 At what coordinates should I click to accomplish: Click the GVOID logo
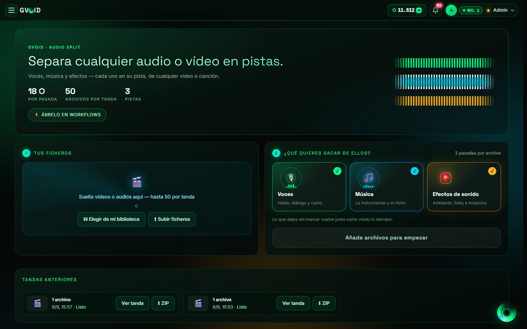pyautogui.click(x=30, y=10)
